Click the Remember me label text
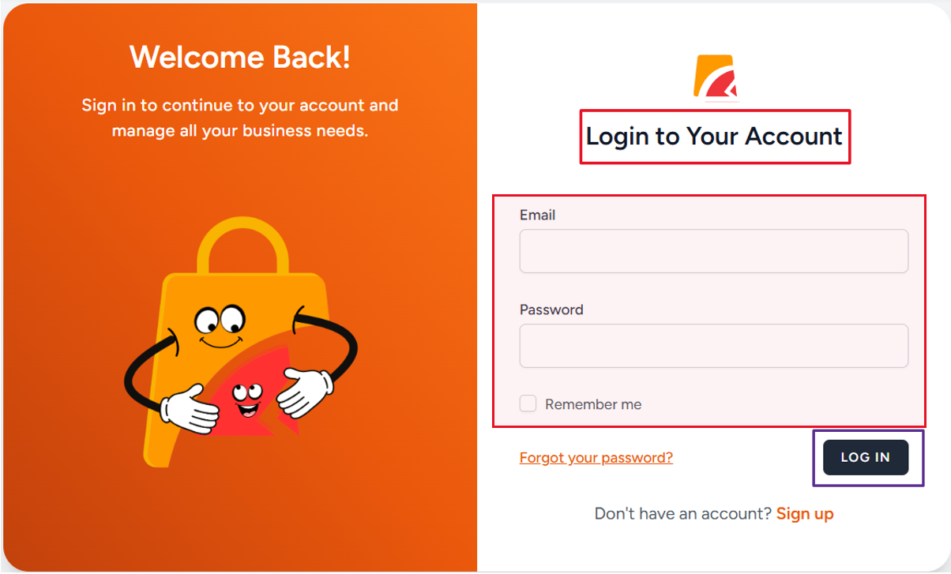 (593, 404)
